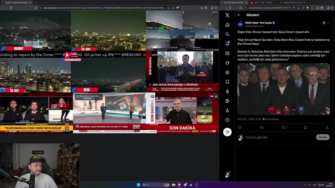The image size is (335, 188).
Task: Open profile person icon in X sidebar
Action: (227, 110)
